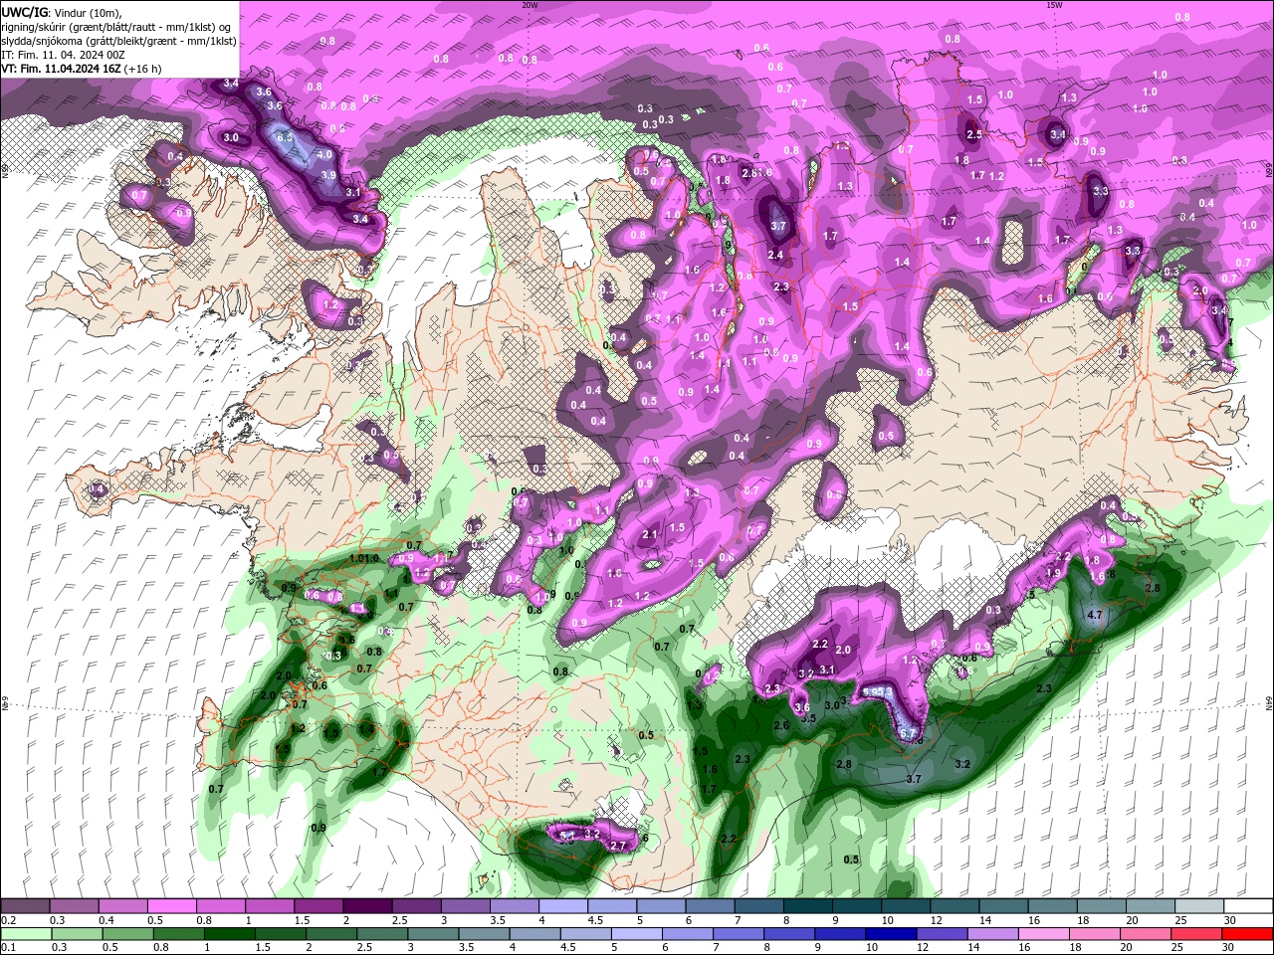
Task: Click the pale grey 25 snow legend swatch
Action: [1199, 906]
